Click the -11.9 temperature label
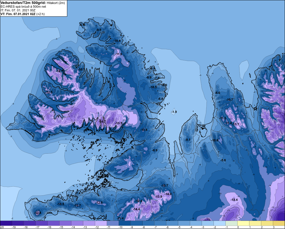The image size is (285, 229). click(x=119, y=54)
